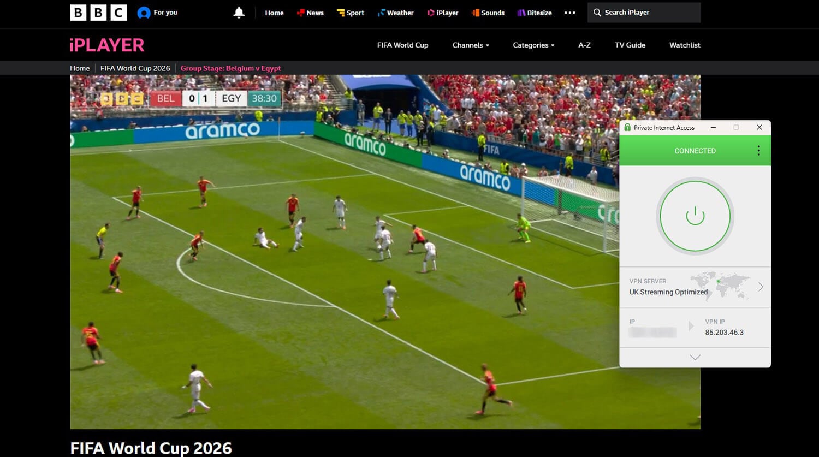Expand the Channels dropdown
The height and width of the screenshot is (457, 819).
pos(471,45)
